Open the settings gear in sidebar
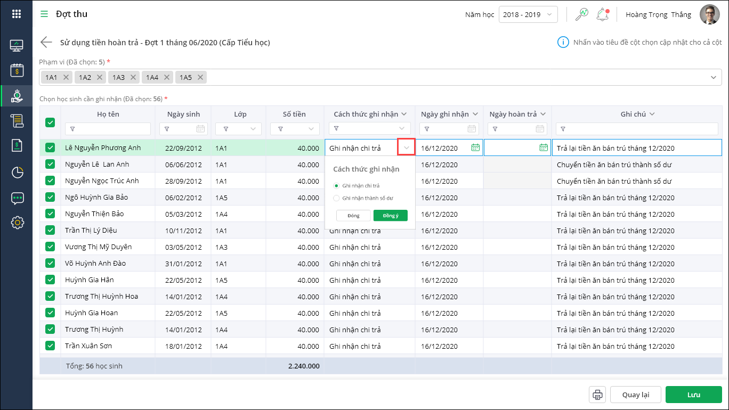This screenshot has width=729, height=410. click(17, 223)
